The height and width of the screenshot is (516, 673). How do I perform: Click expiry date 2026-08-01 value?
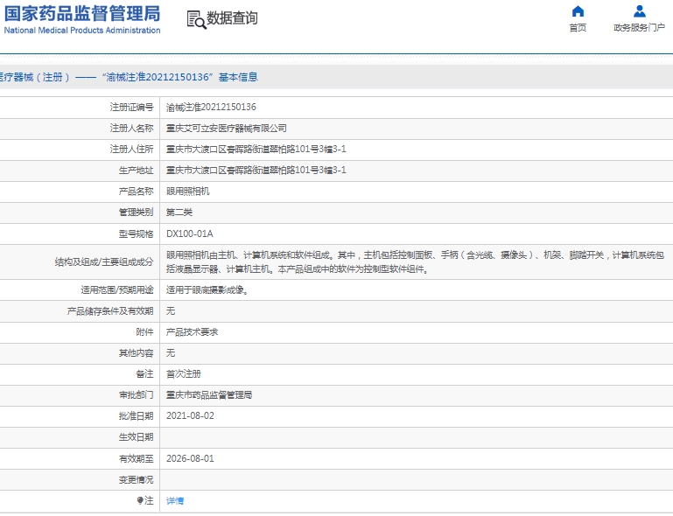[190, 458]
